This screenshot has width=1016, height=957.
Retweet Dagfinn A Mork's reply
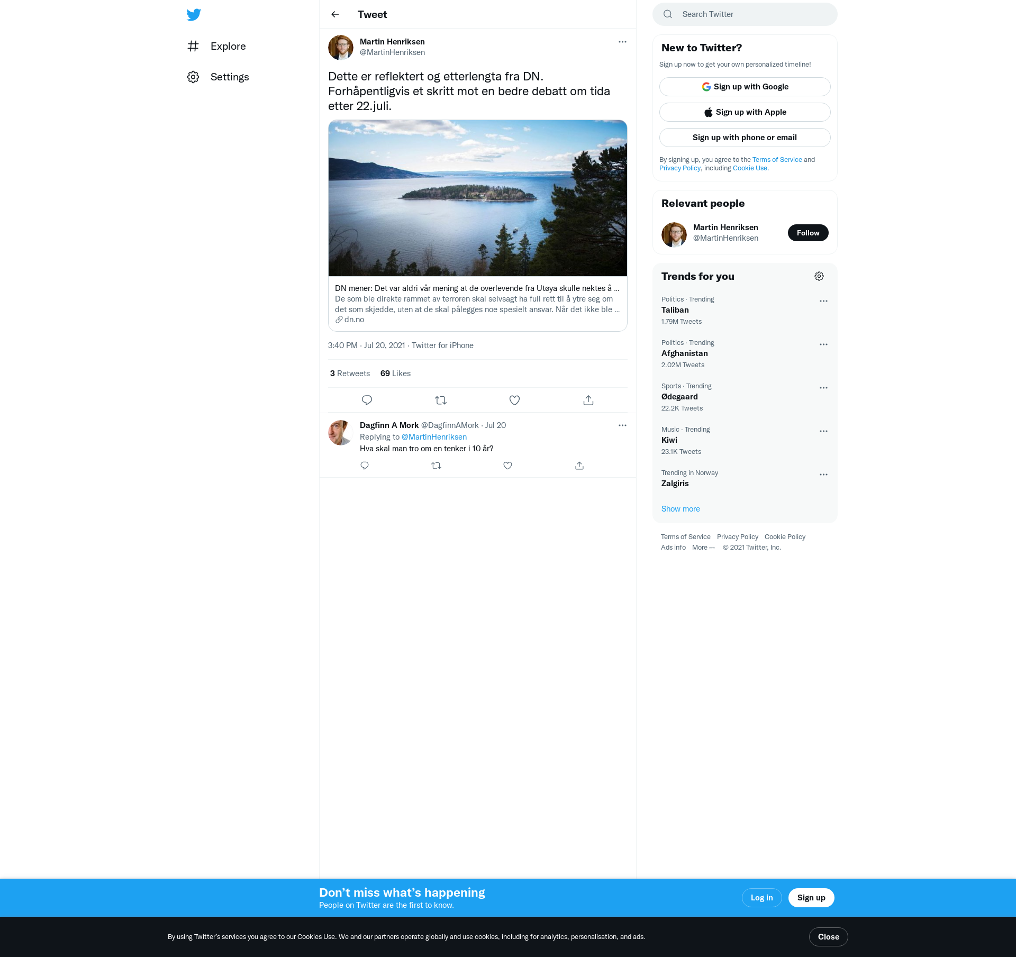click(x=436, y=466)
